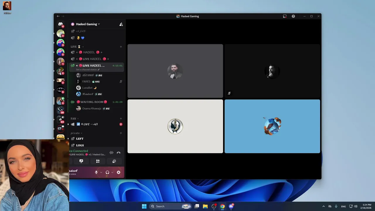Share your screen button
The width and height of the screenshot is (375, 211).
point(81,161)
